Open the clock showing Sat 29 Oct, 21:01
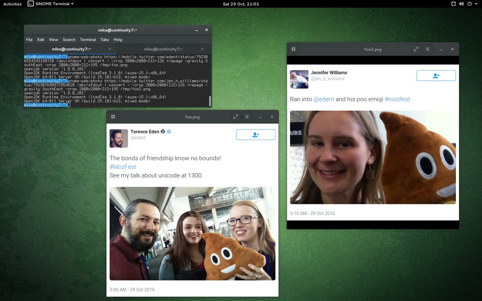The width and height of the screenshot is (482, 301). pyautogui.click(x=241, y=4)
